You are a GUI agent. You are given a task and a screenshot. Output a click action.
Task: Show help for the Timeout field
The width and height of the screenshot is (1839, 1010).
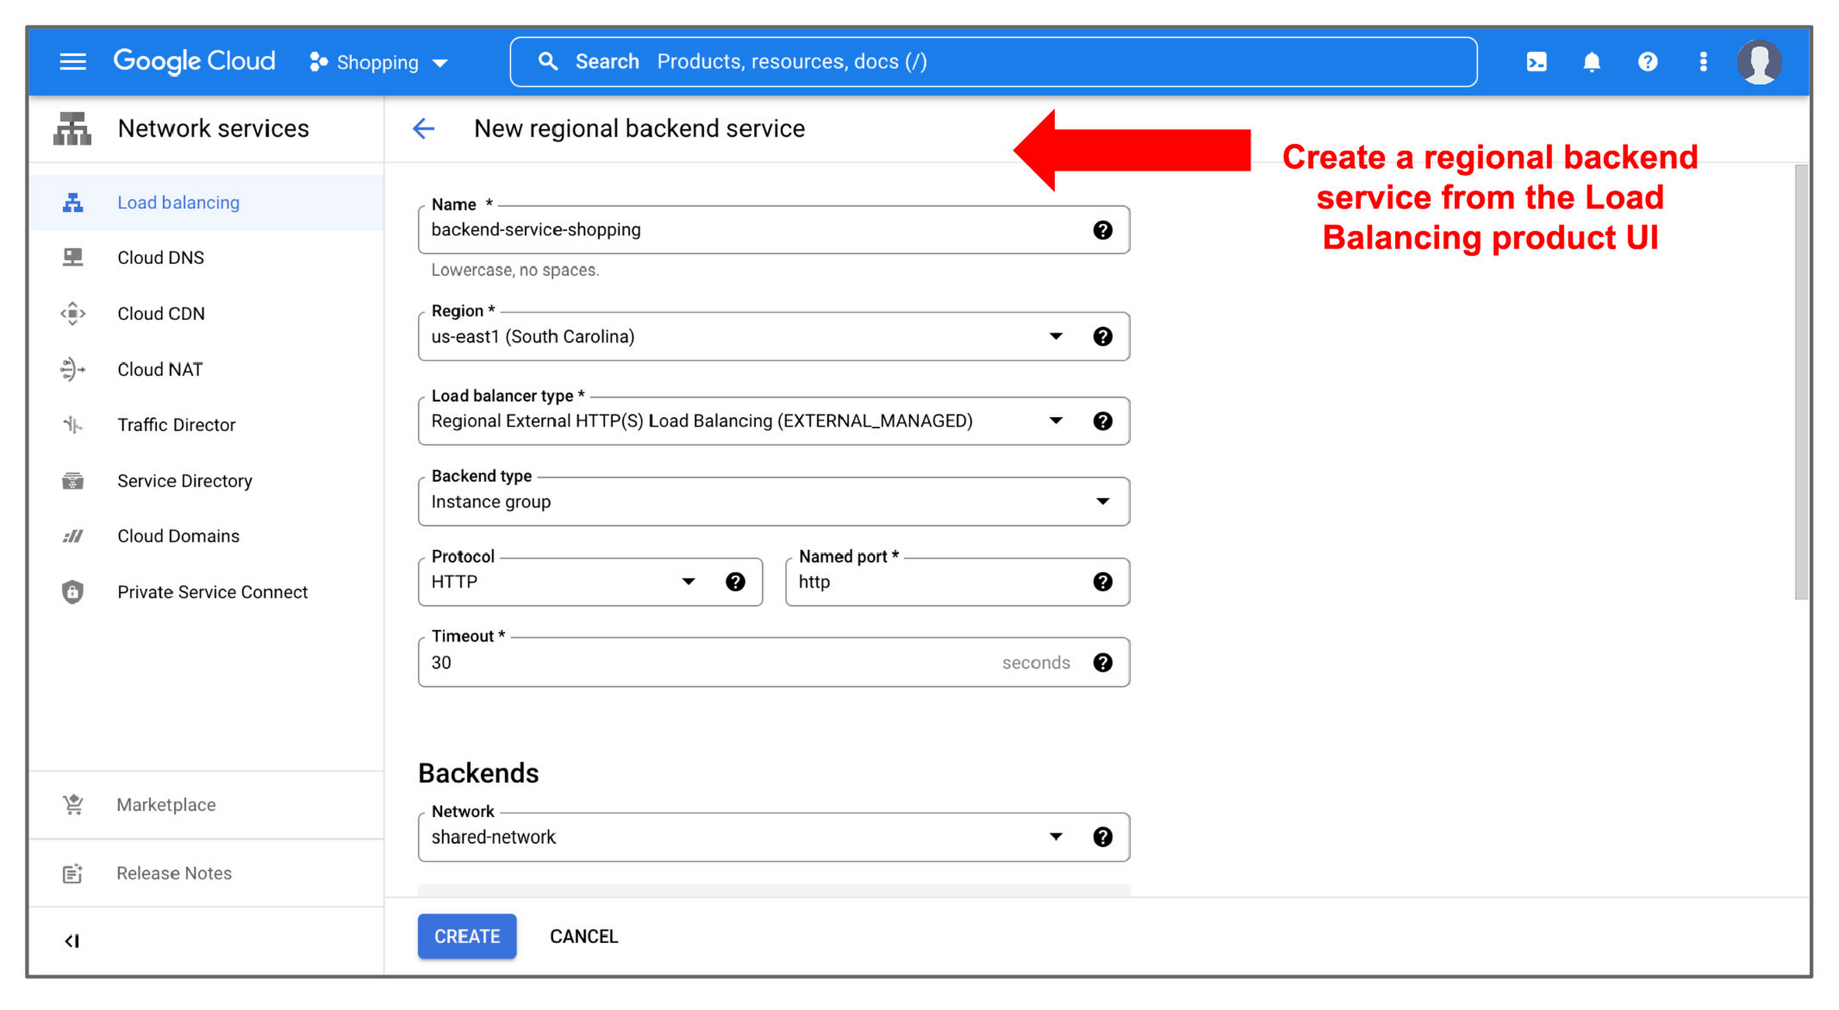point(1102,663)
